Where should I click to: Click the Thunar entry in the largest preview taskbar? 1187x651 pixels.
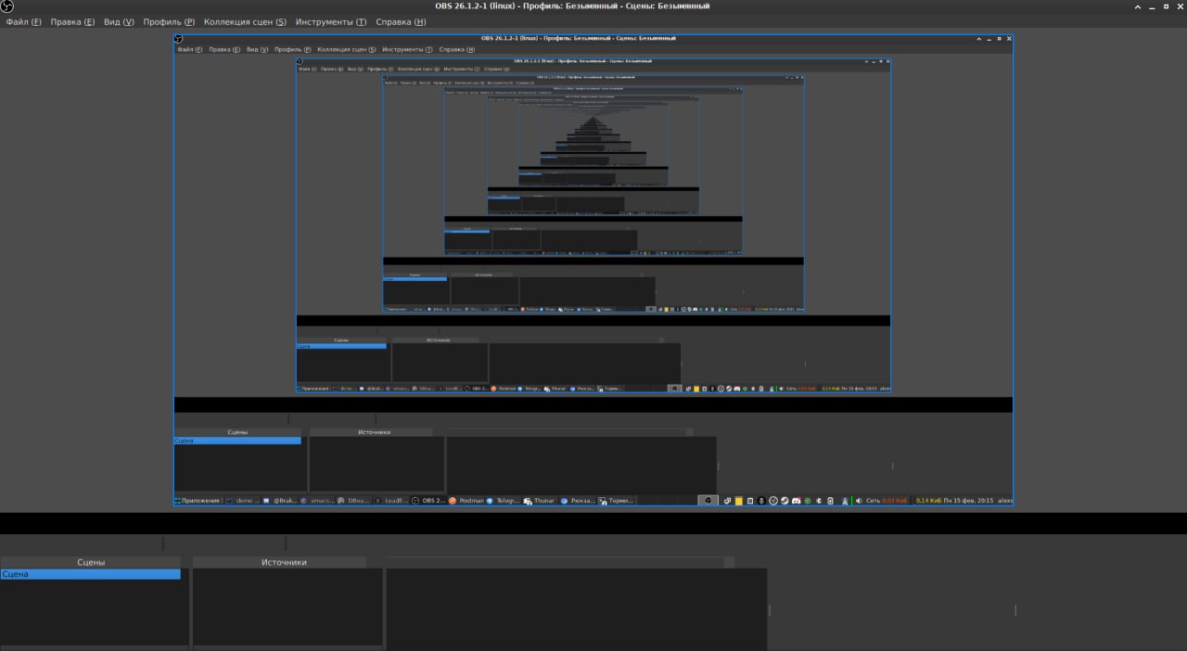coord(540,501)
